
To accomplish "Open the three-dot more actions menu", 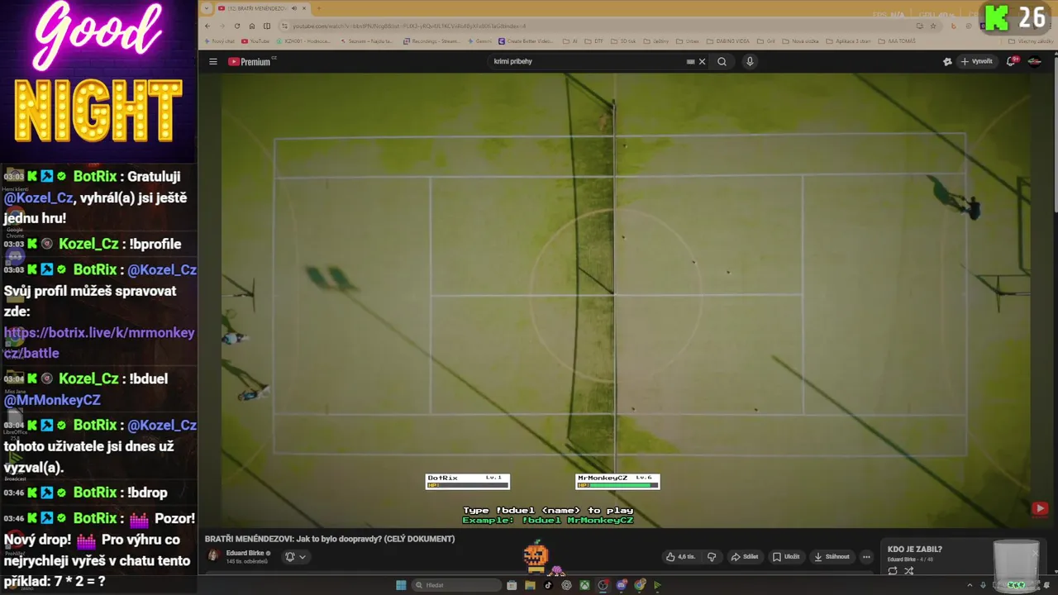I will coord(866,557).
